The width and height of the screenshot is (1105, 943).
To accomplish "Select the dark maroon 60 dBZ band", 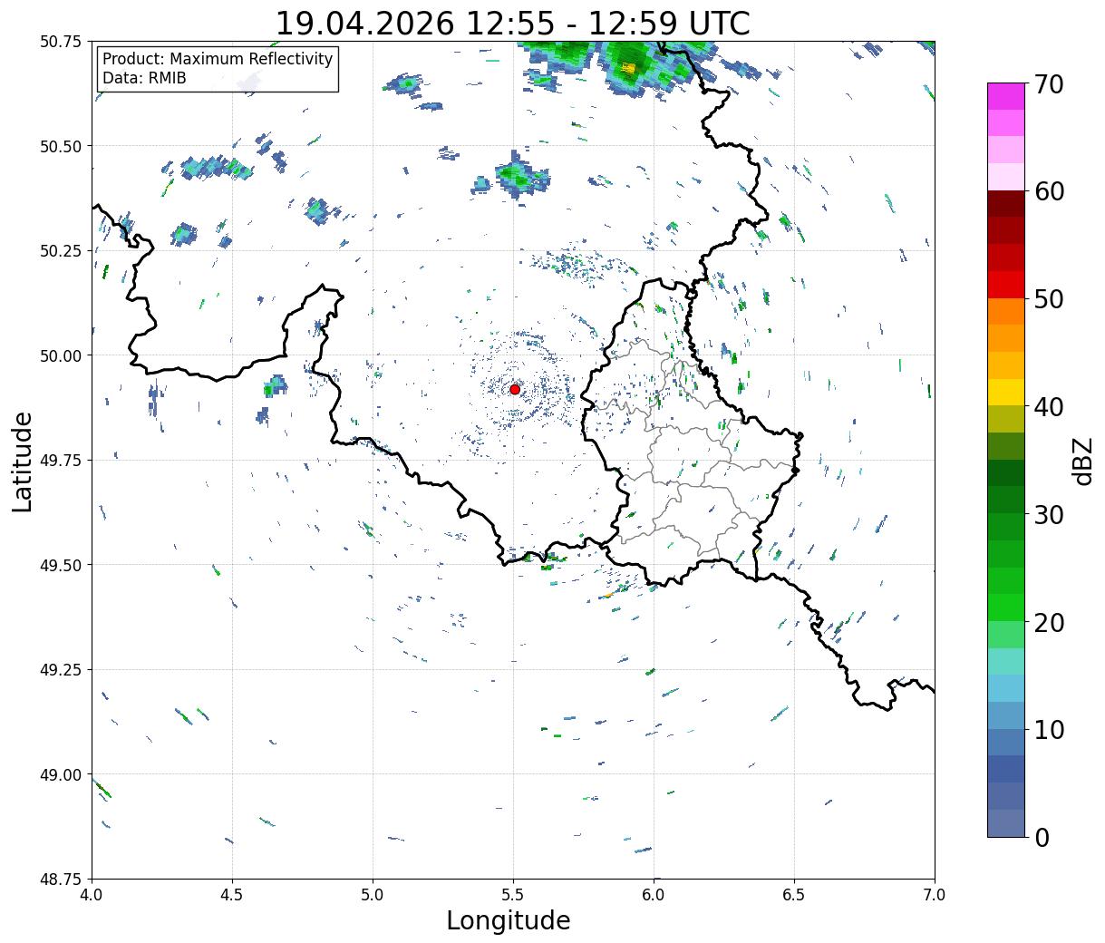I will tap(1006, 203).
